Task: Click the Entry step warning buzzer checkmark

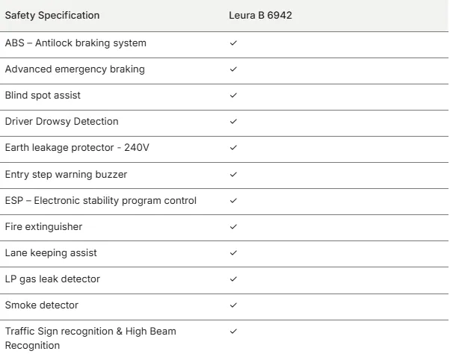Action: [233, 174]
